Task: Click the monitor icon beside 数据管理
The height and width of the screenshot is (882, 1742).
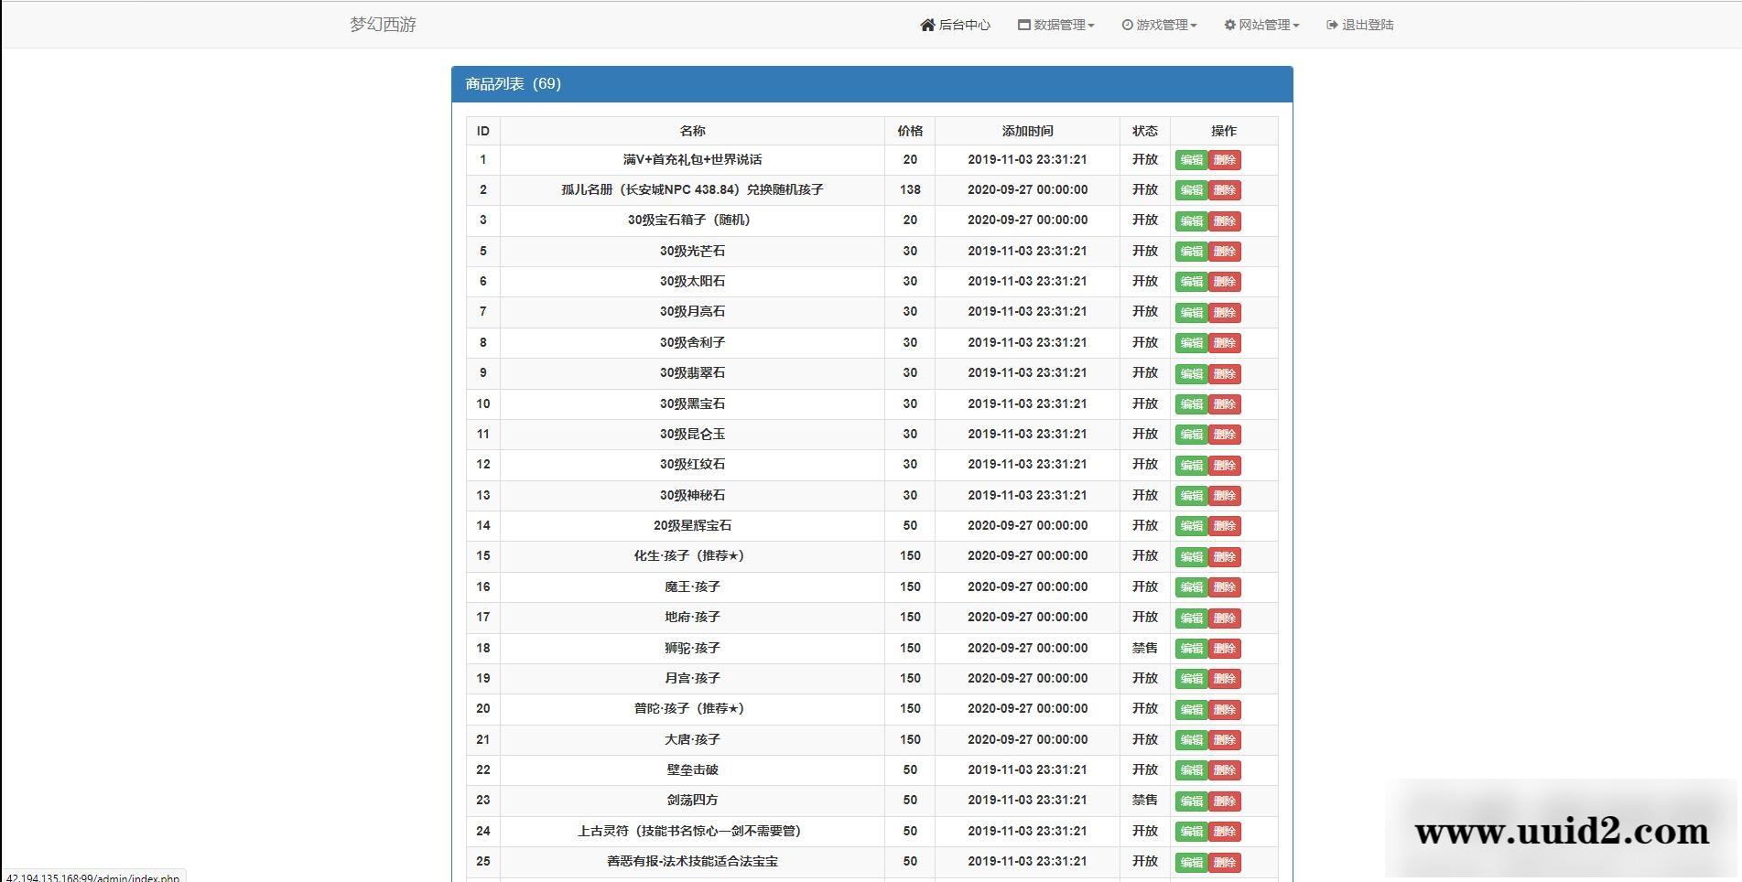Action: 1022,25
